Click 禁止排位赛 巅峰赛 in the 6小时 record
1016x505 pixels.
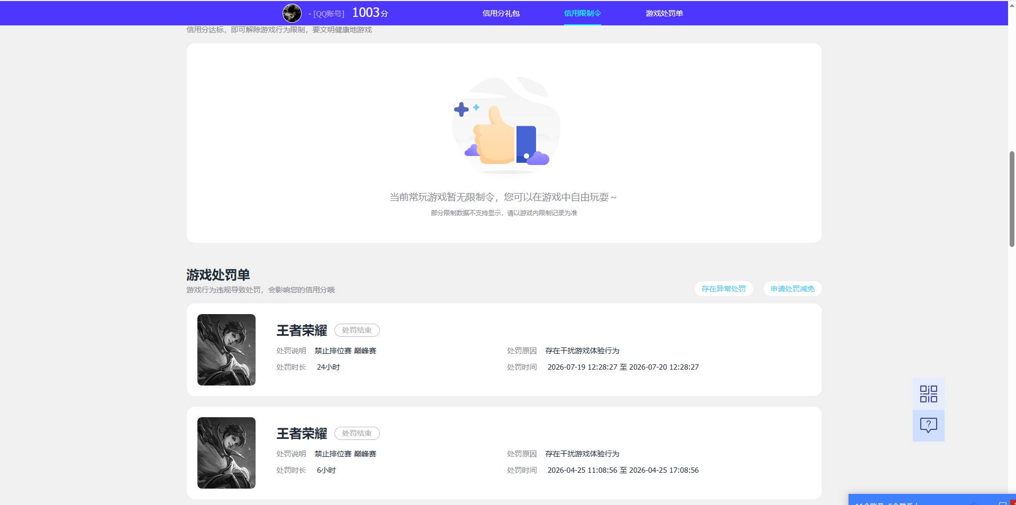[x=345, y=454]
